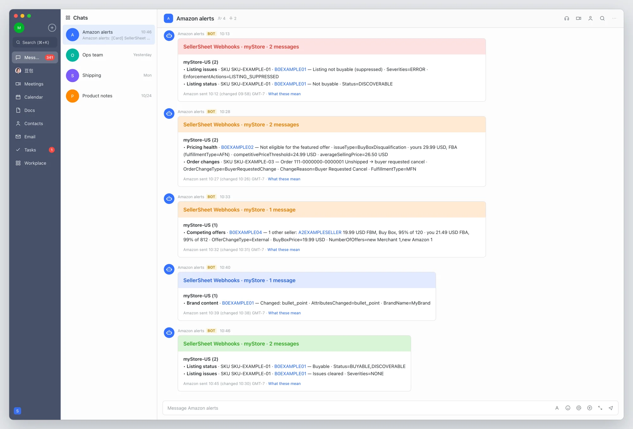The height and width of the screenshot is (429, 633).
Task: Select the Amazon alerts chat in list
Action: pyautogui.click(x=109, y=35)
